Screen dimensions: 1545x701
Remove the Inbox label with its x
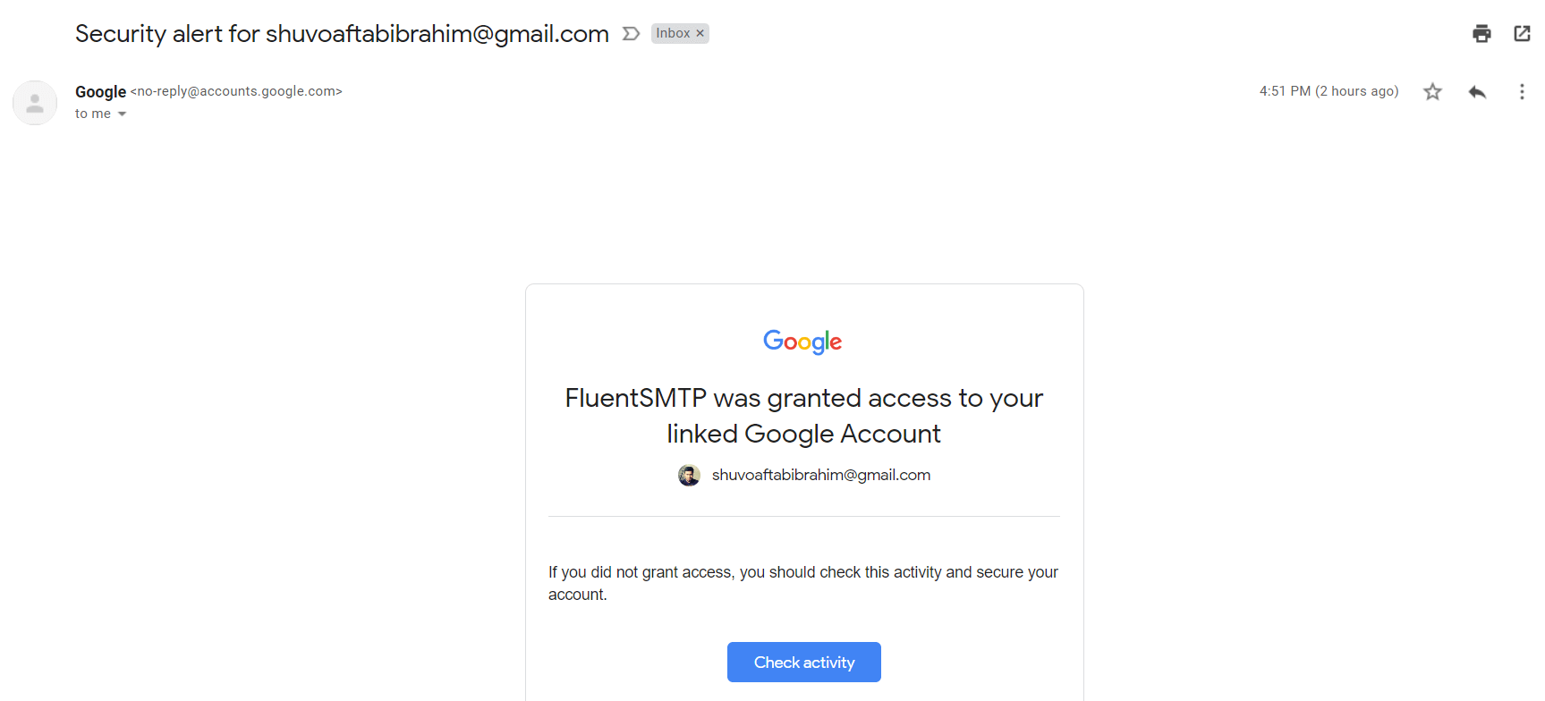point(700,33)
